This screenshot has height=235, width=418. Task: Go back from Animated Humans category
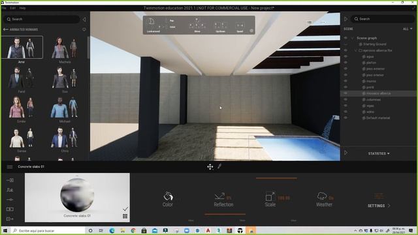tap(6, 29)
